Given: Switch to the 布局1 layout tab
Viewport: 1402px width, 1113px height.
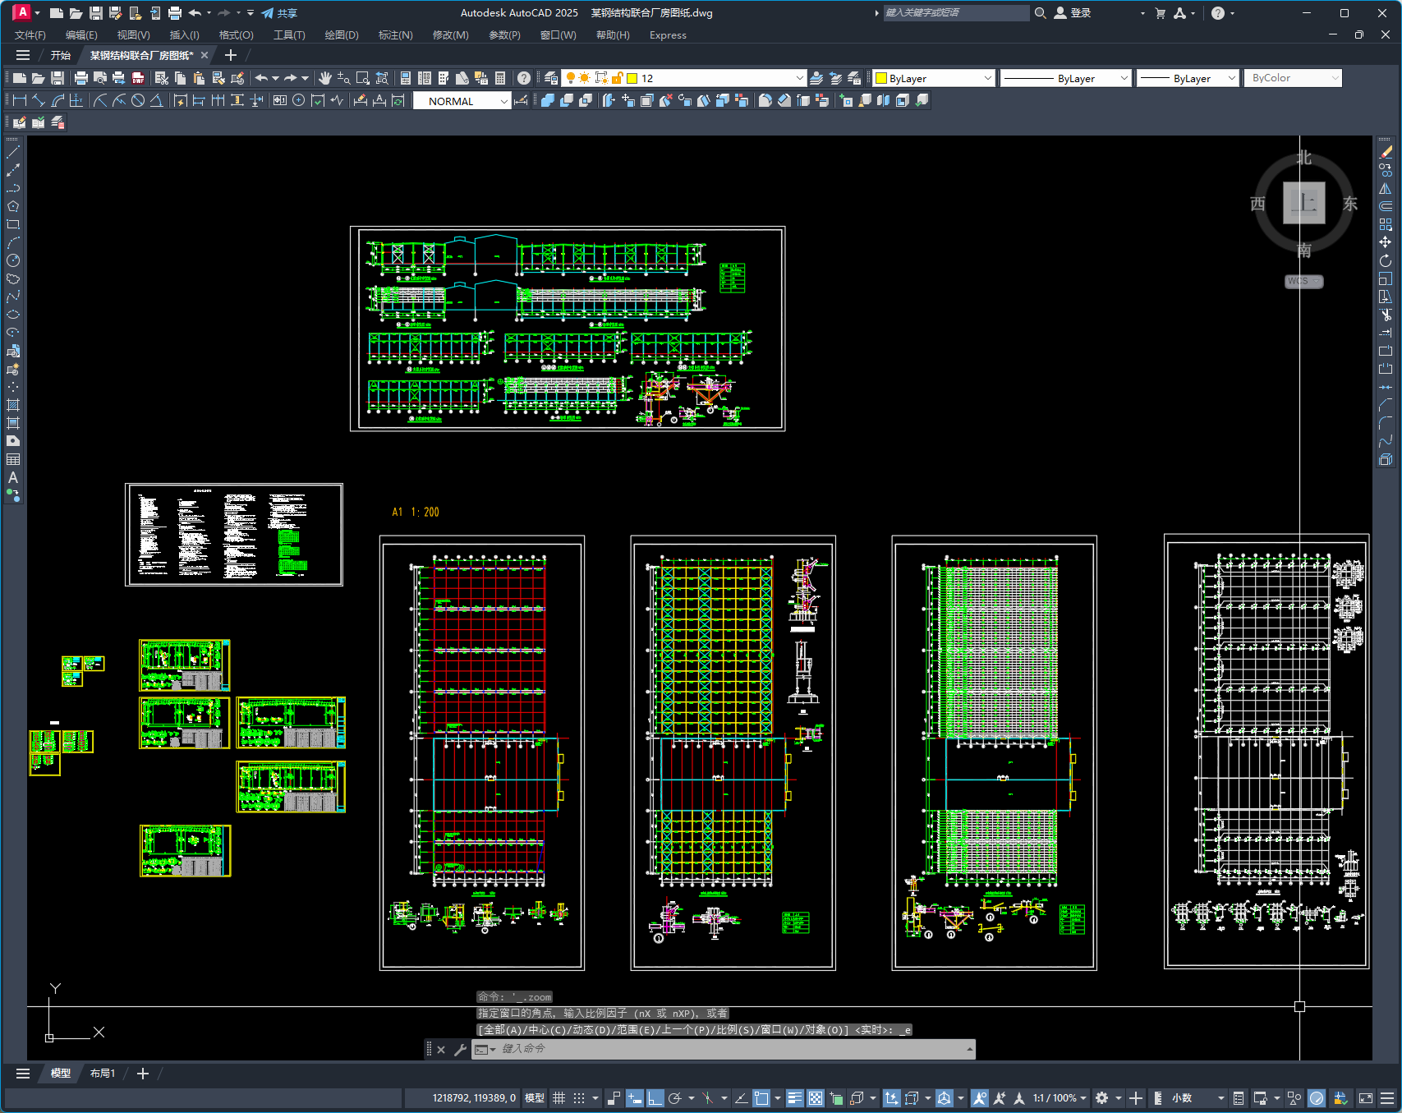Looking at the screenshot, I should pyautogui.click(x=103, y=1074).
